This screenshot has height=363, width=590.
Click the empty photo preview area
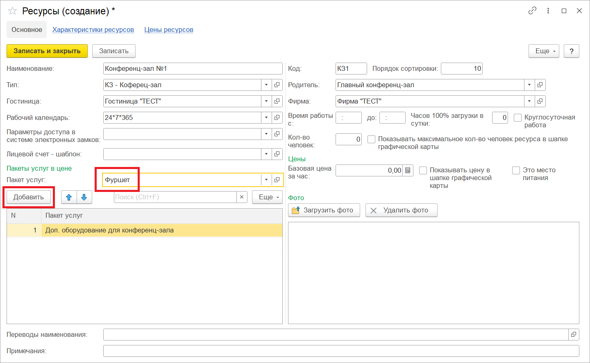[433, 273]
